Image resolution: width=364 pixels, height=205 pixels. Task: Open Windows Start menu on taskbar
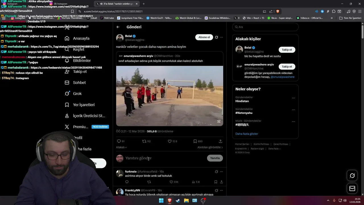[x=161, y=200]
